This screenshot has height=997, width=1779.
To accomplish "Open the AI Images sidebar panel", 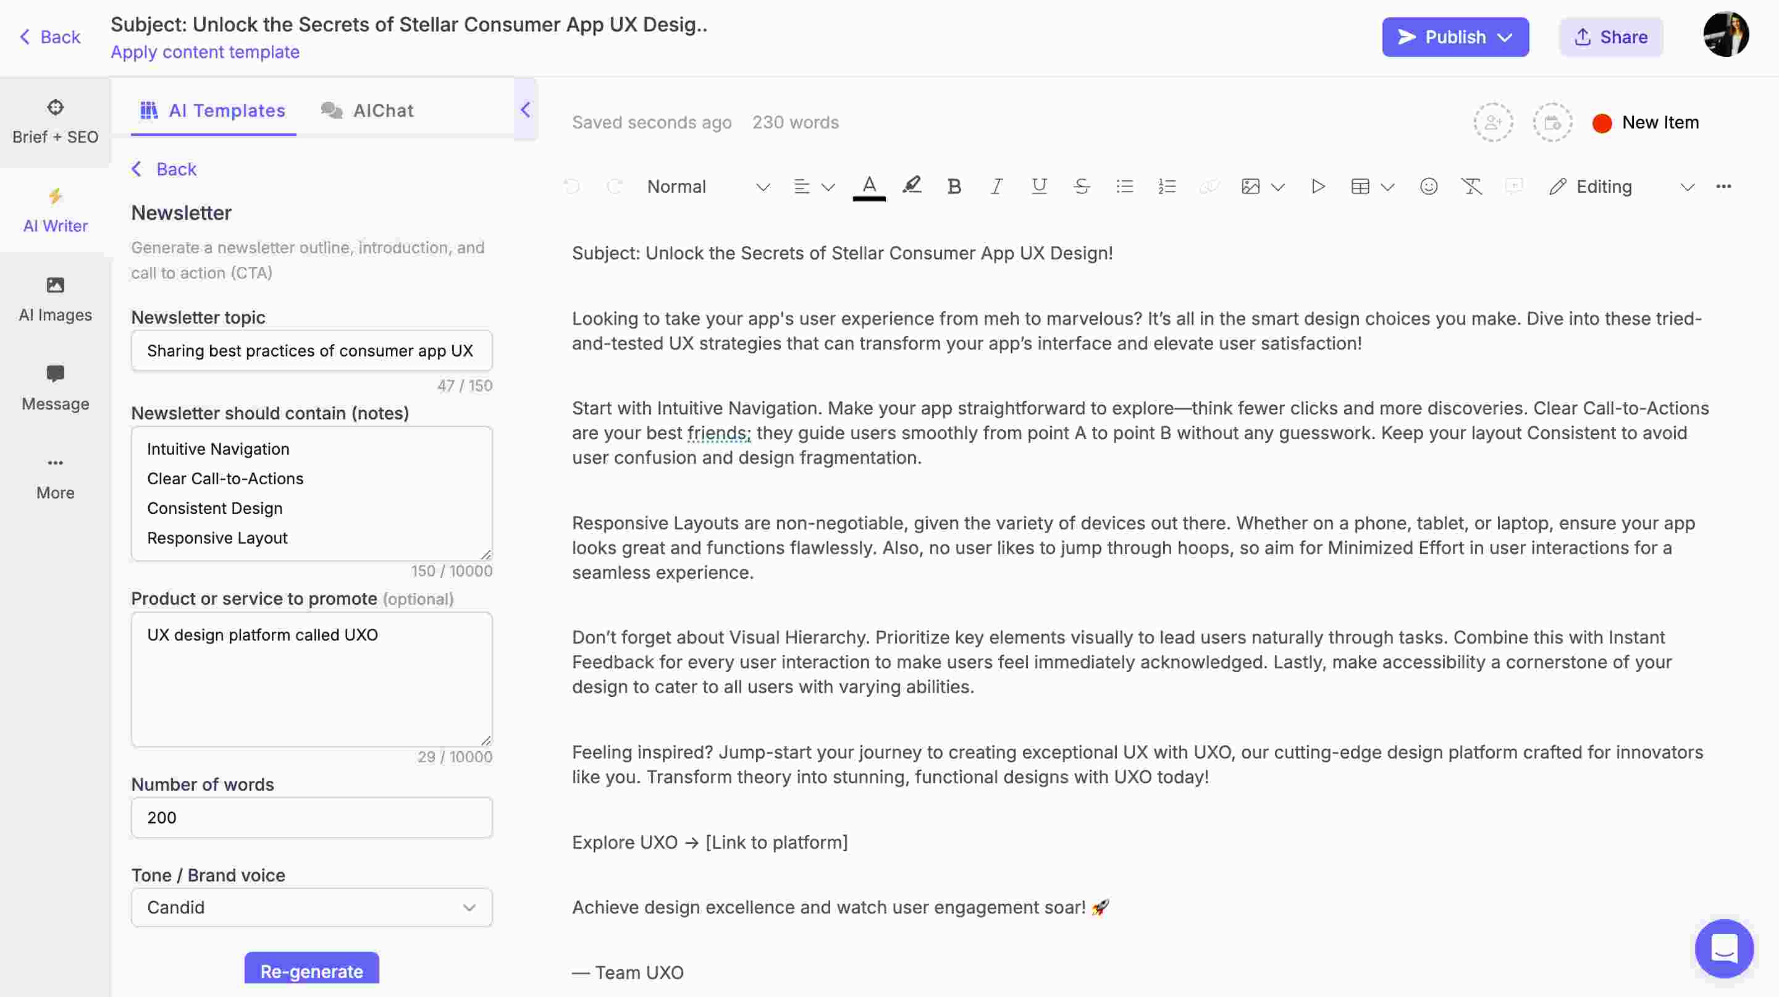I will tap(55, 300).
